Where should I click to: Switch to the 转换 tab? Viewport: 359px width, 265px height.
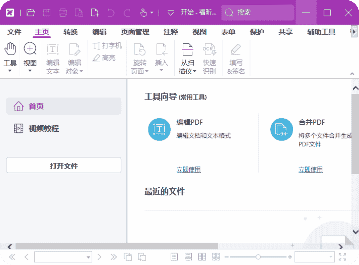[x=71, y=32]
